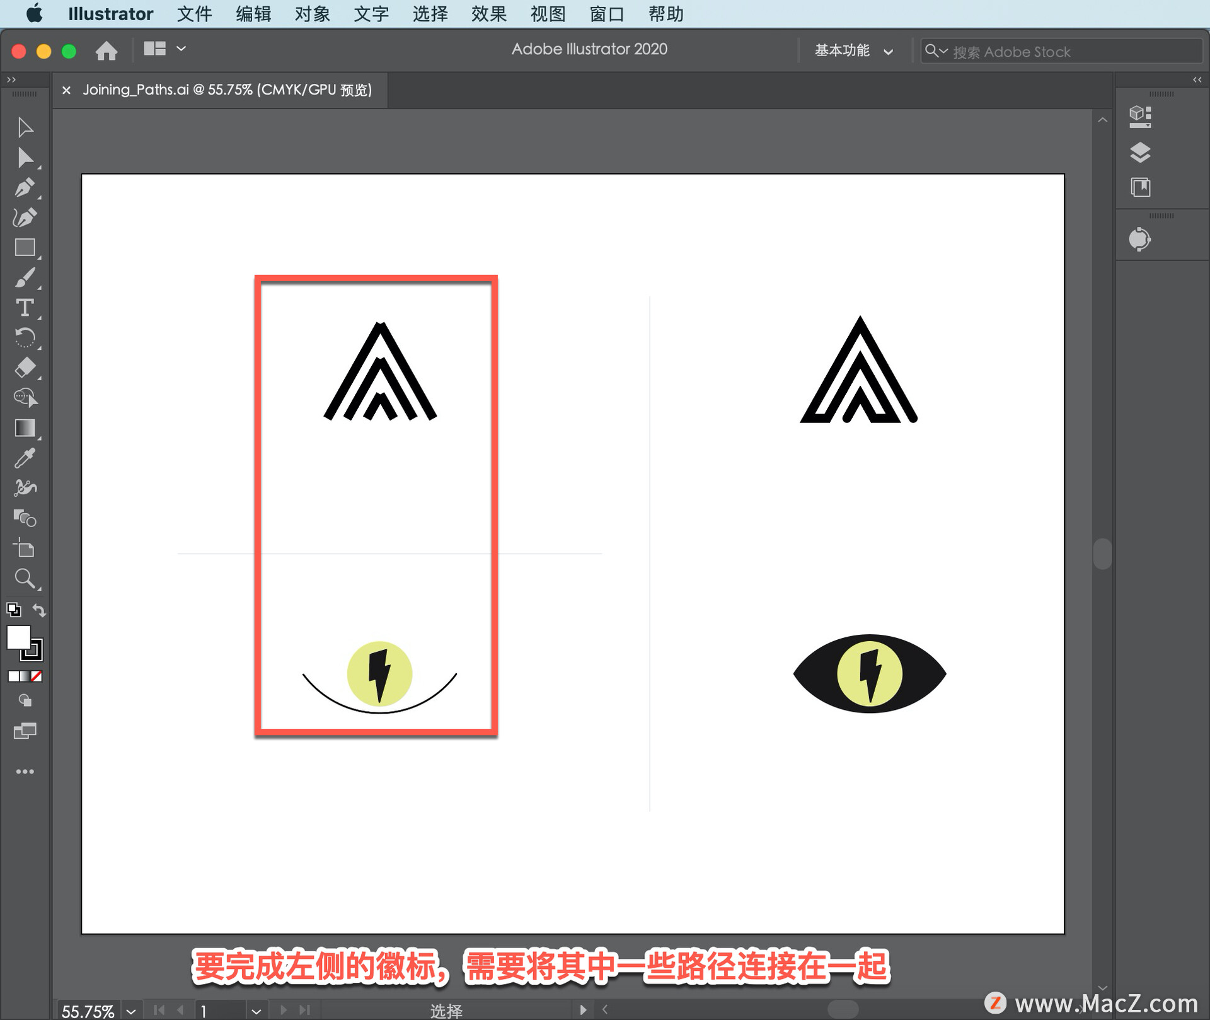Viewport: 1210px width, 1020px height.
Task: Open the 效果 menu
Action: [x=488, y=14]
